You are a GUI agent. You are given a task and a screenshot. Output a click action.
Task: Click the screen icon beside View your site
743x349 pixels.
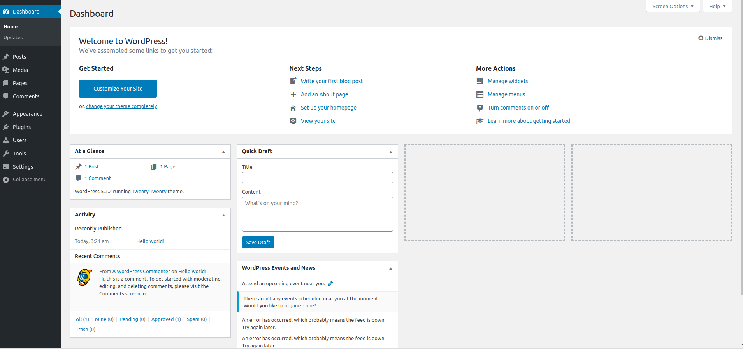[x=293, y=121]
